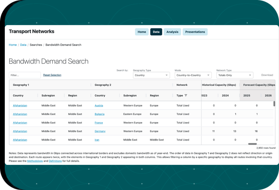Open the Home navigation tab
This screenshot has height=190, width=279.
pos(141,32)
